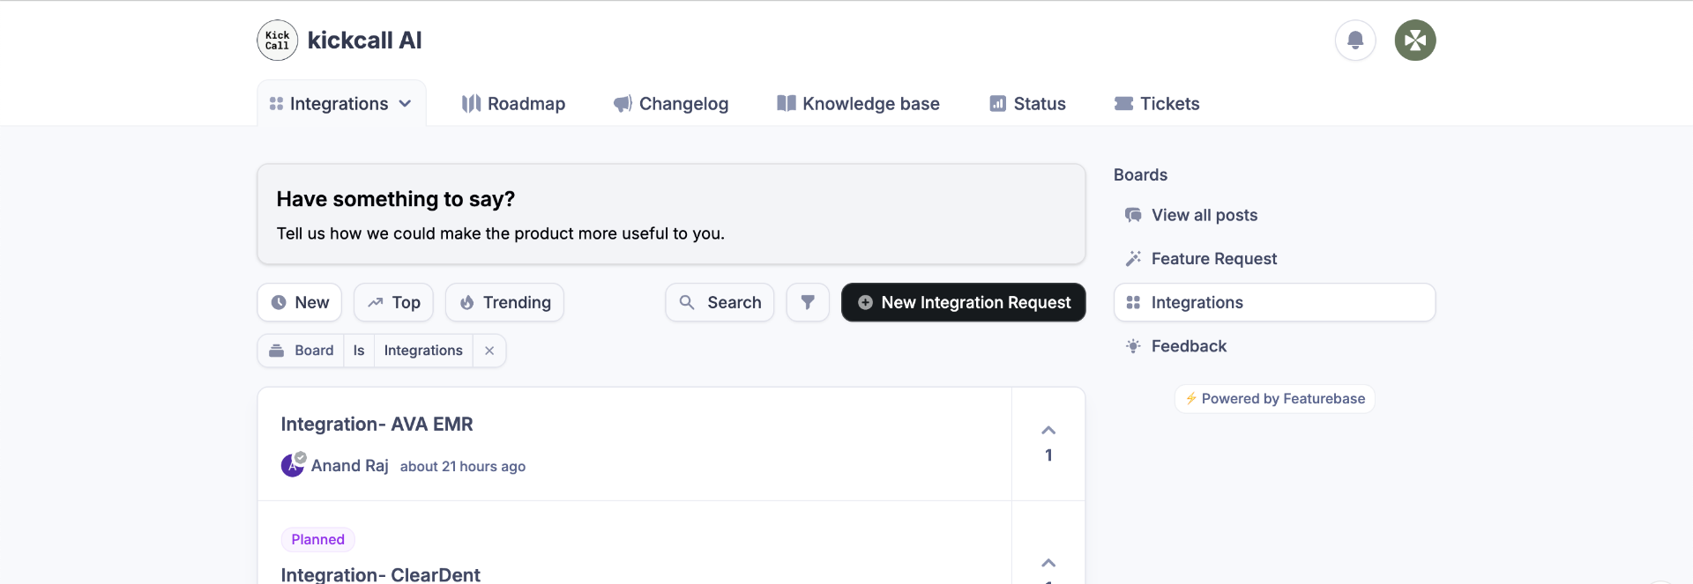Sort posts by Trending
Image resolution: width=1693 pixels, height=584 pixels.
coord(504,302)
